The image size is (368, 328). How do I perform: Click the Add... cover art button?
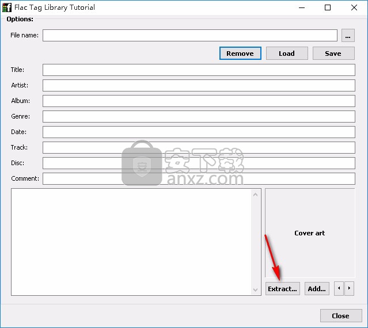click(317, 289)
